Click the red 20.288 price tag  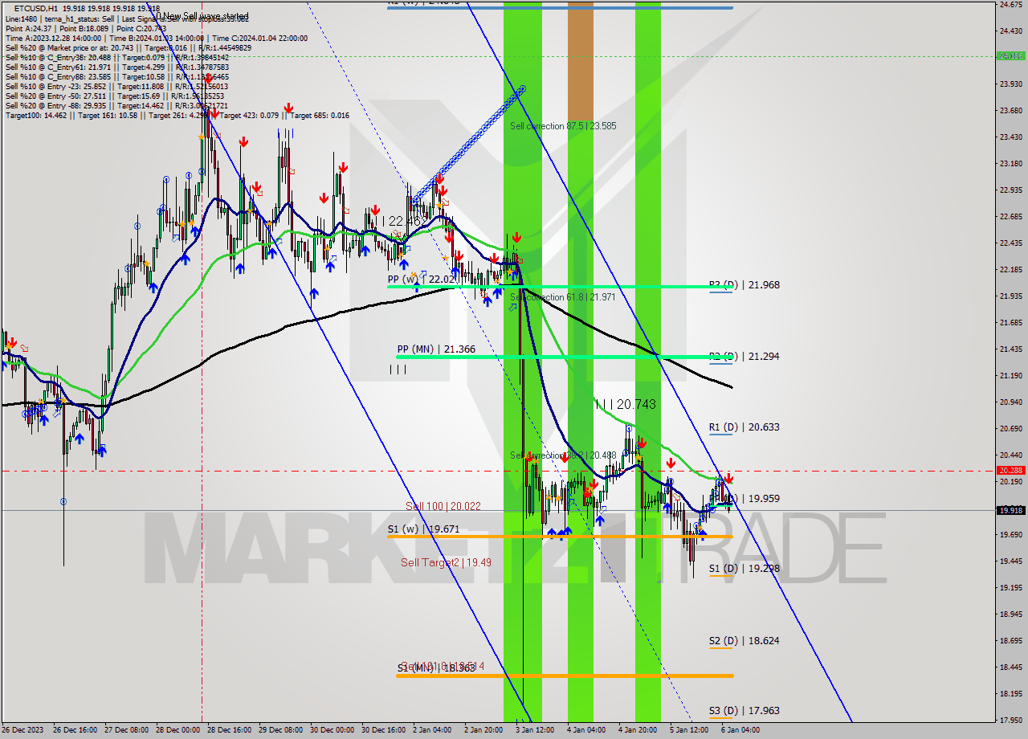[1010, 471]
